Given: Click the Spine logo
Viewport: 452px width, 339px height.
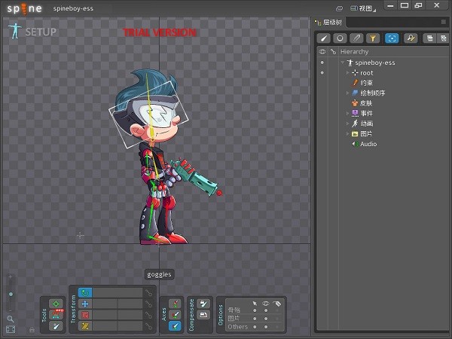Looking at the screenshot, I should pos(25,9).
